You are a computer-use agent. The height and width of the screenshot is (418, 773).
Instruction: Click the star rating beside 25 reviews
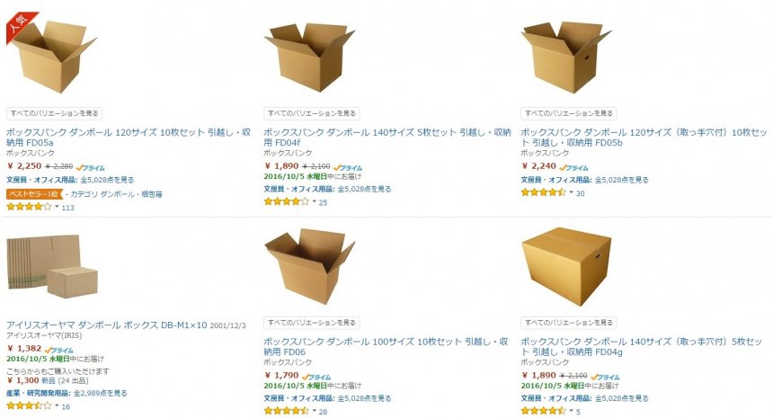point(286,201)
